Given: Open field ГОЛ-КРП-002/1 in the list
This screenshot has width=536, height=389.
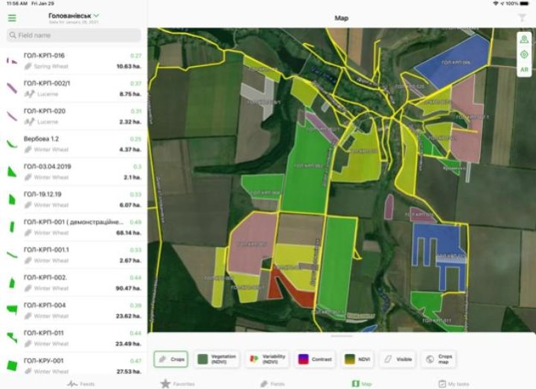Looking at the screenshot, I should tap(74, 89).
